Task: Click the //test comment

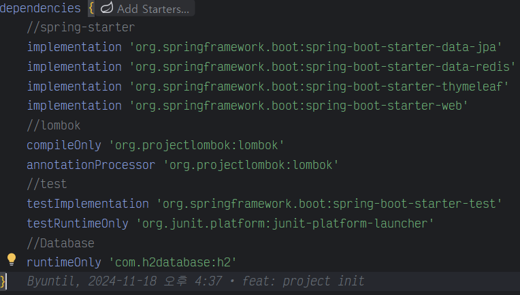Action: coord(47,184)
